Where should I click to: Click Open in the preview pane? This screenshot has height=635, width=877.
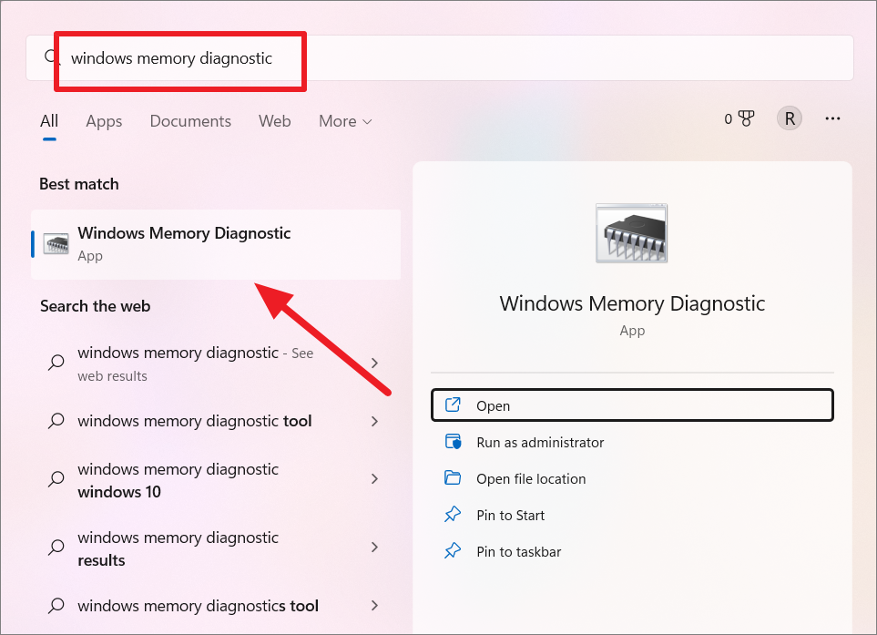click(632, 405)
